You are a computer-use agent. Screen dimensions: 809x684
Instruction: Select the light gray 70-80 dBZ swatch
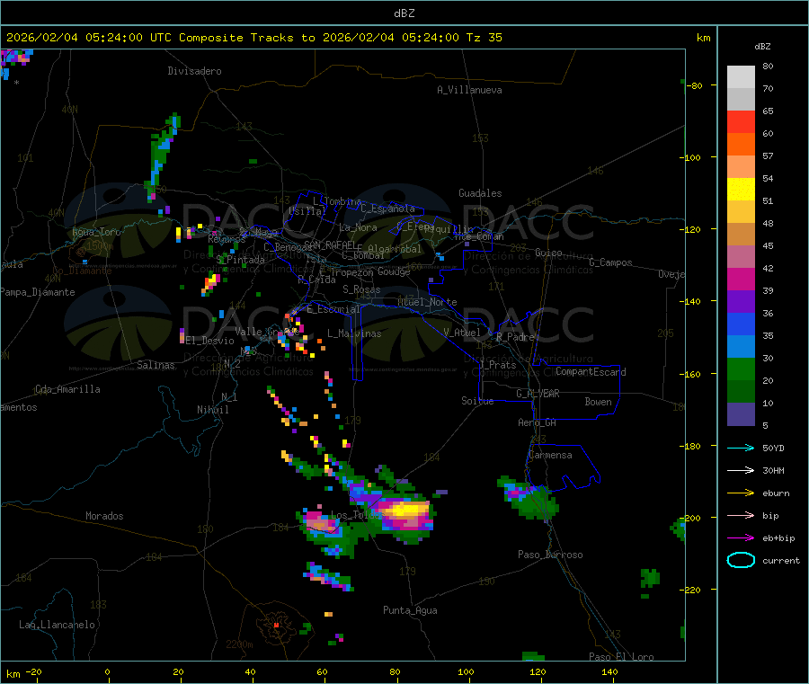pyautogui.click(x=741, y=77)
